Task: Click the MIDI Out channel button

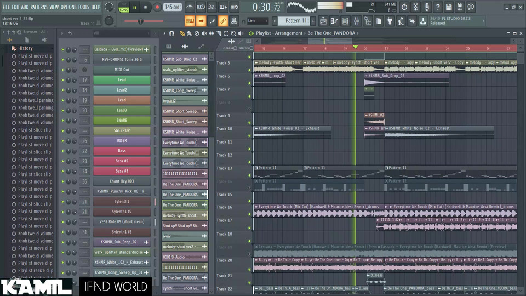Action: tap(122, 70)
